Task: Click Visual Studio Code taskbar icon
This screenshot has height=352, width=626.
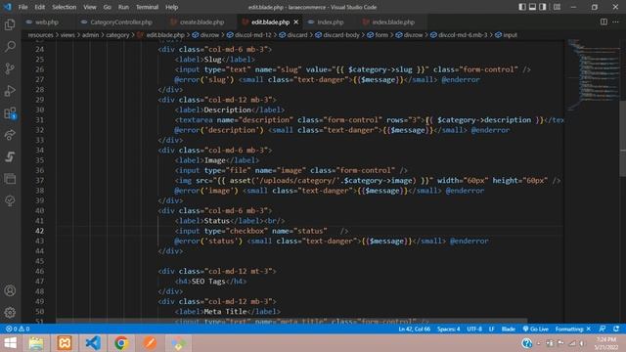Action: click(93, 343)
